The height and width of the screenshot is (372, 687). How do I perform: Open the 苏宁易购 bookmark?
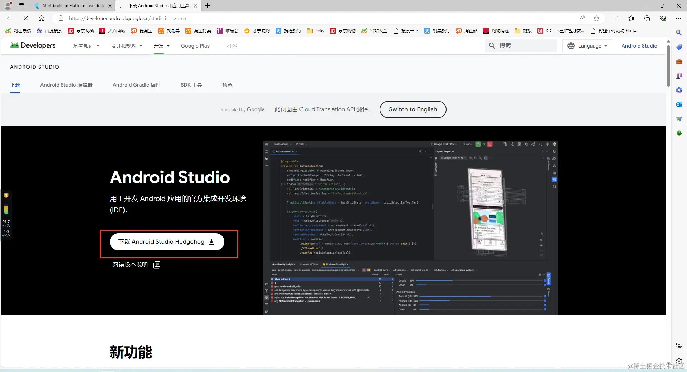pyautogui.click(x=257, y=31)
